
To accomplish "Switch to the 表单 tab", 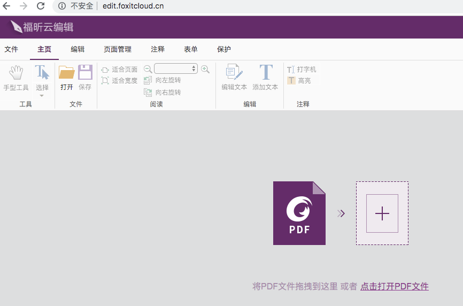I will 191,49.
